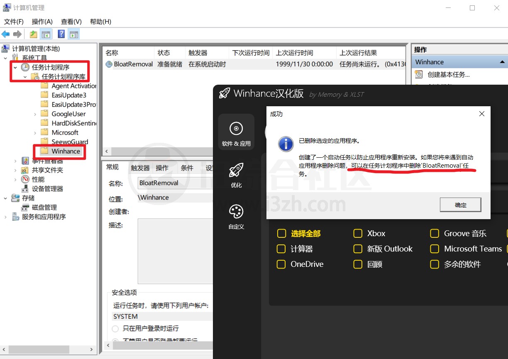Image resolution: width=508 pixels, height=359 pixels.
Task: Click the 确定 button in the success dialog
Action: click(x=460, y=204)
